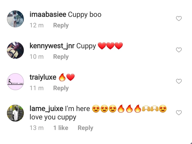Select the 12 m timestamp on first comment
Viewport: 192px width, 144px height.
pyautogui.click(x=37, y=25)
